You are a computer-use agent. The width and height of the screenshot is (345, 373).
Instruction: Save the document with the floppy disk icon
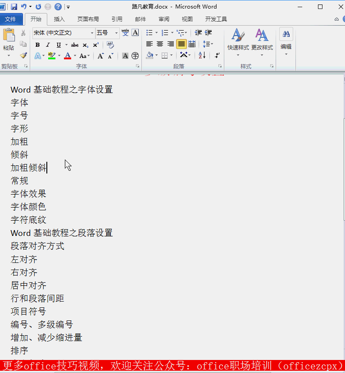14,7
